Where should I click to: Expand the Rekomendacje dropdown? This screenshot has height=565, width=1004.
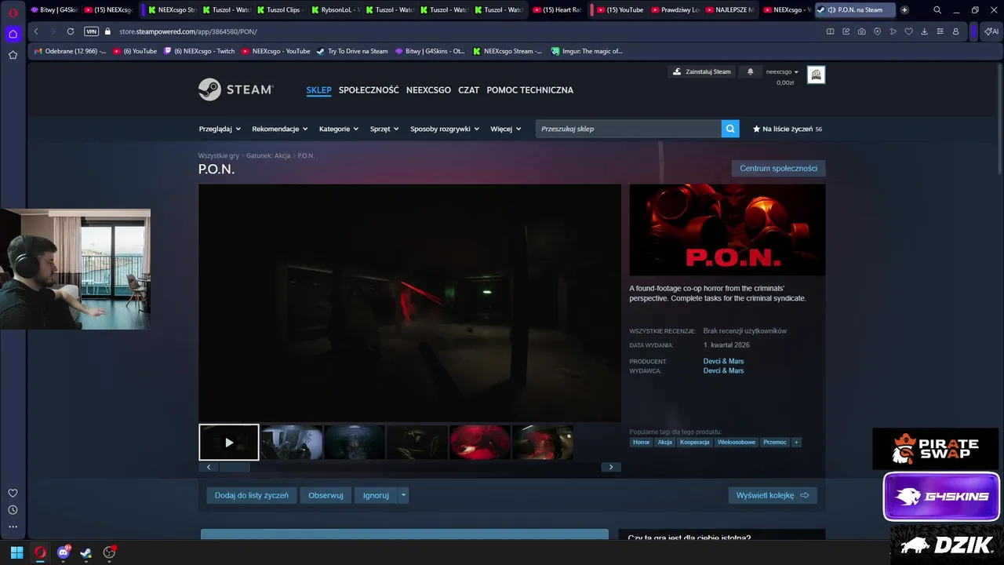tap(279, 129)
